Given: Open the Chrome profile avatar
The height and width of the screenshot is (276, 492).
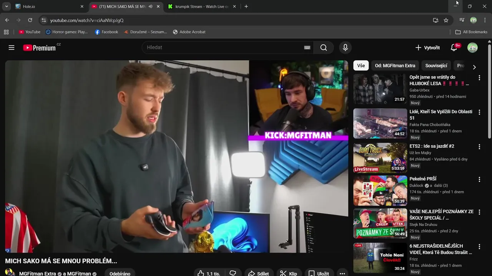Looking at the screenshot, I should click(x=474, y=20).
